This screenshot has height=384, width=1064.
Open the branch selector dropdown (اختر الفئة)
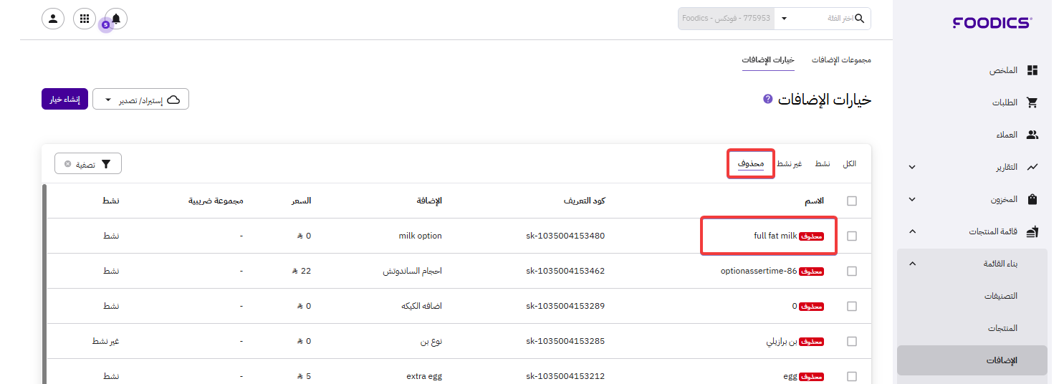pos(784,19)
